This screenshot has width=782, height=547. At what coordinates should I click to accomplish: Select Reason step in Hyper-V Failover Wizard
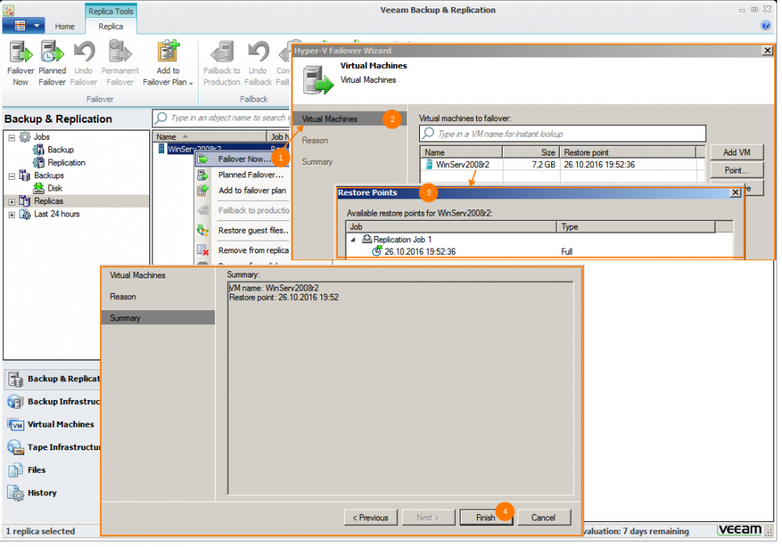pos(314,141)
